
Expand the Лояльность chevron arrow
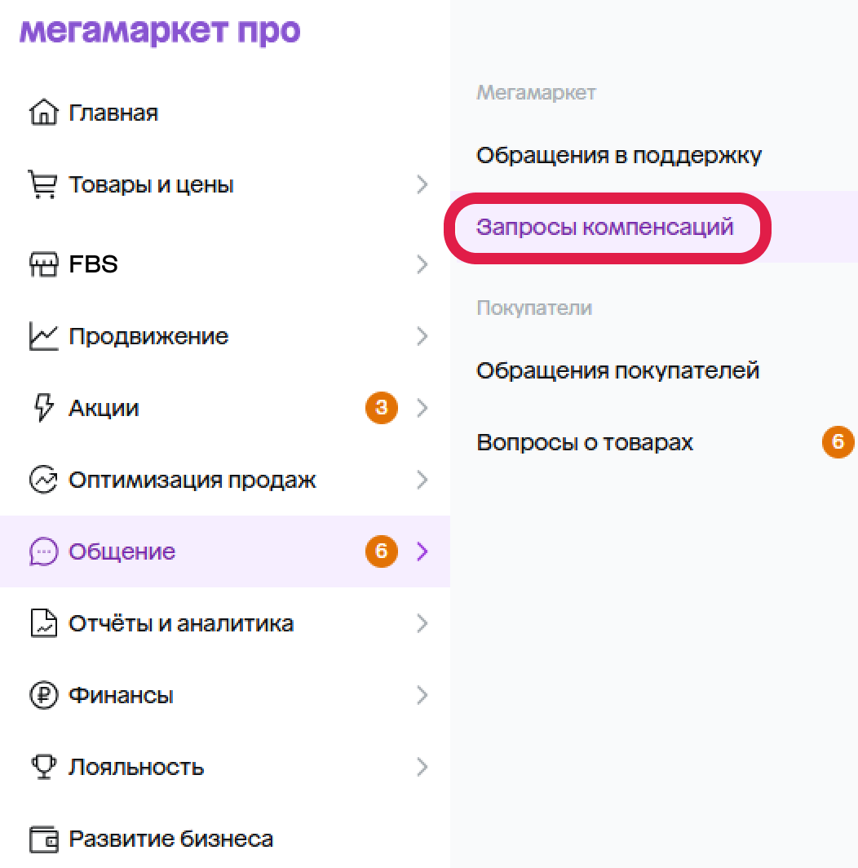(422, 767)
